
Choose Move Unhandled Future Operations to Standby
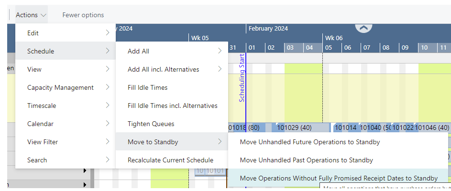point(338,142)
